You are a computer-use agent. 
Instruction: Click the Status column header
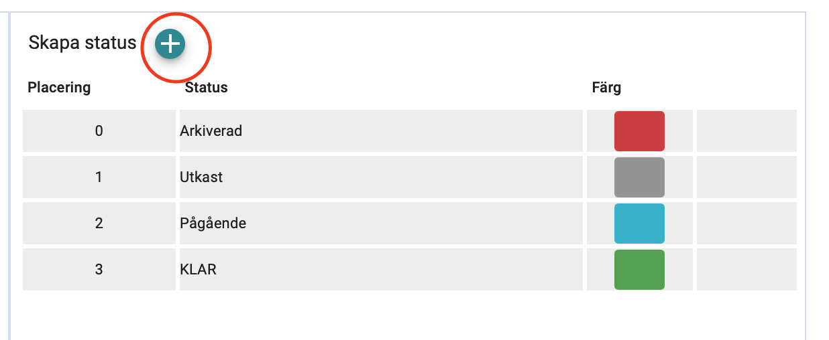206,88
